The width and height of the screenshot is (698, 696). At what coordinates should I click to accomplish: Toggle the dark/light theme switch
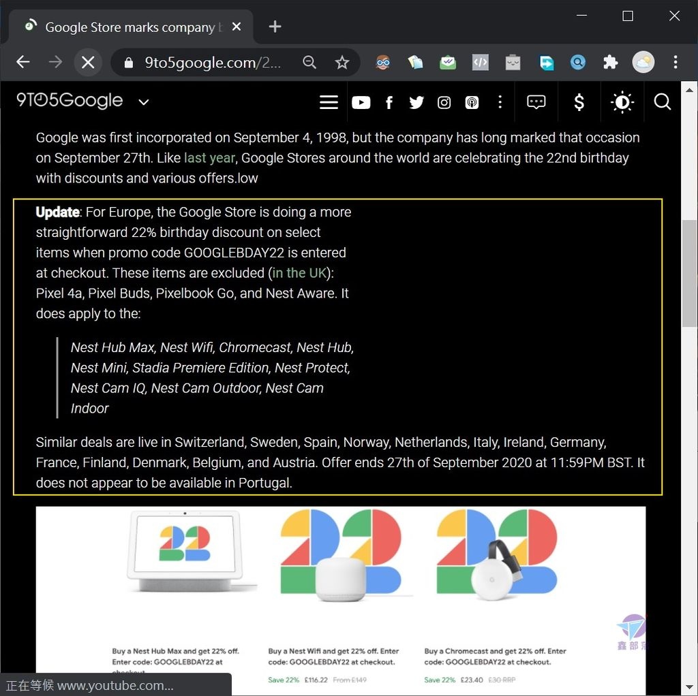622,102
